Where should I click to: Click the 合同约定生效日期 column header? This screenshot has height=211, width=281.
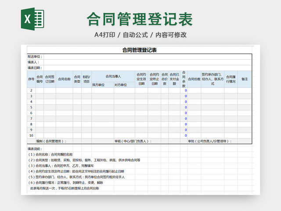coord(141,79)
